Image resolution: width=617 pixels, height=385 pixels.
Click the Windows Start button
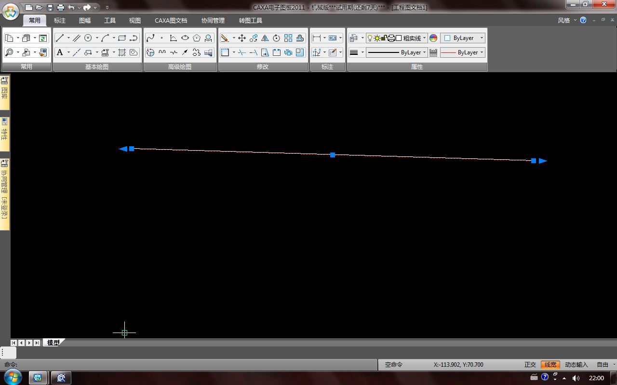pyautogui.click(x=13, y=377)
